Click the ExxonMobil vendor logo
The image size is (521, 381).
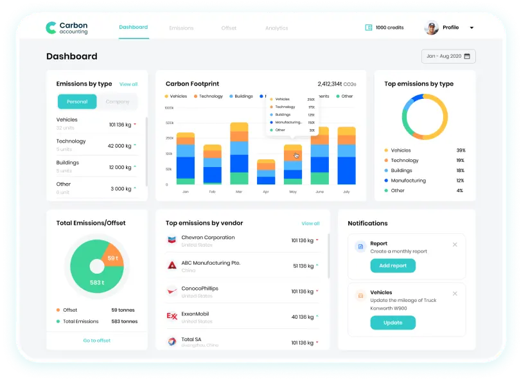(172, 316)
